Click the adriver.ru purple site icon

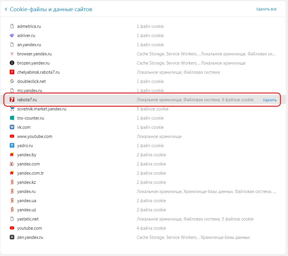12,36
